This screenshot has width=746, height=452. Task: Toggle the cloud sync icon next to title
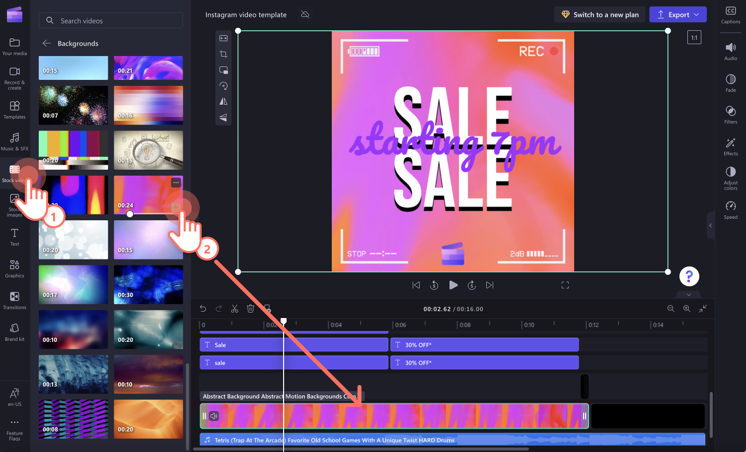click(305, 14)
